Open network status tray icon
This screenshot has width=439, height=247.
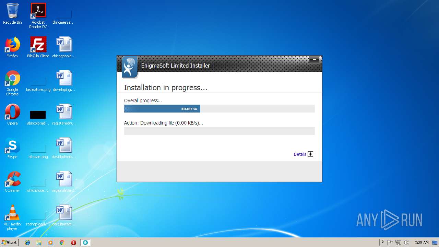[x=398, y=243]
